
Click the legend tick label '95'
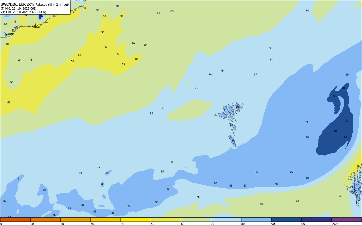click(303, 224)
